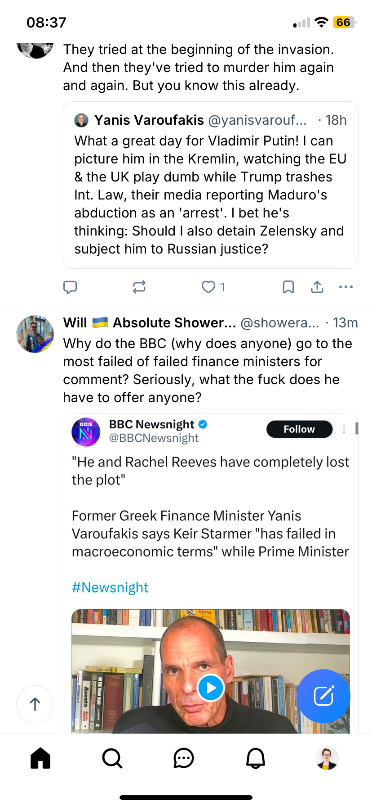Repost the tweet with retweet icon
This screenshot has height=807, width=372.
(139, 287)
